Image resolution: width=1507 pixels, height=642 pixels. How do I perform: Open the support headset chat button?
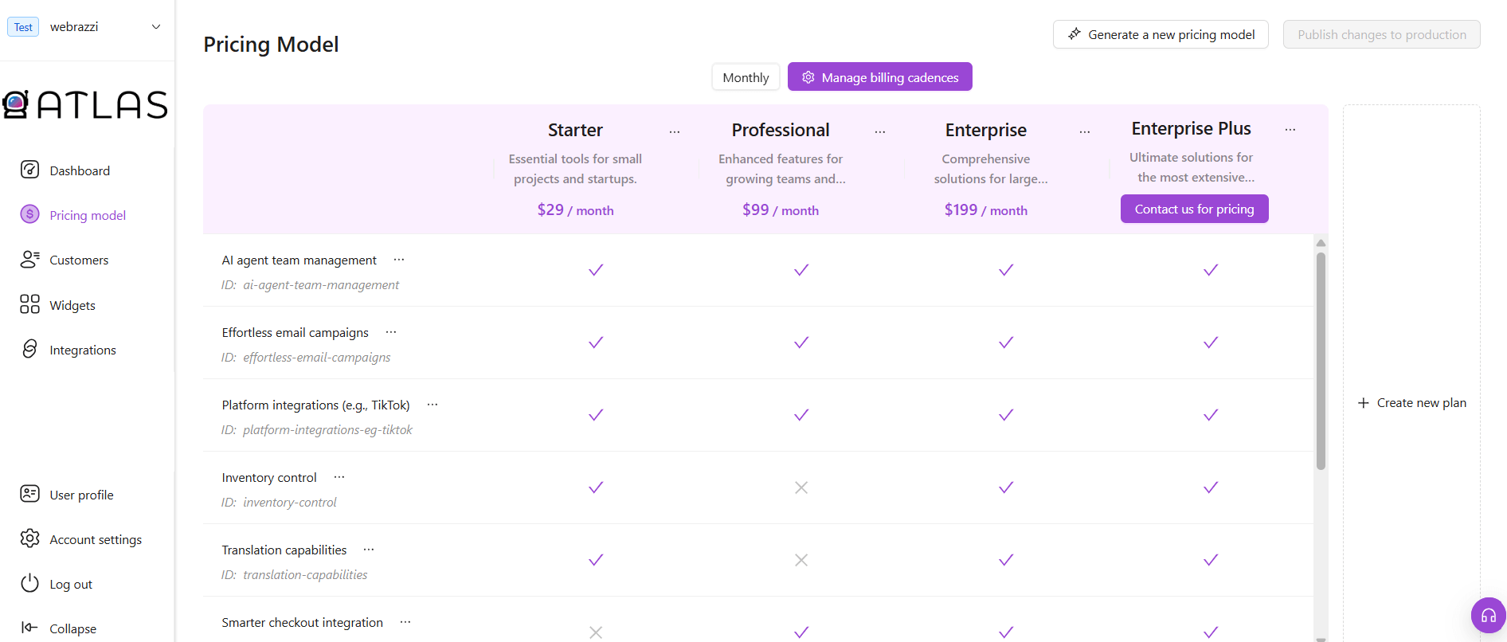[x=1488, y=615]
